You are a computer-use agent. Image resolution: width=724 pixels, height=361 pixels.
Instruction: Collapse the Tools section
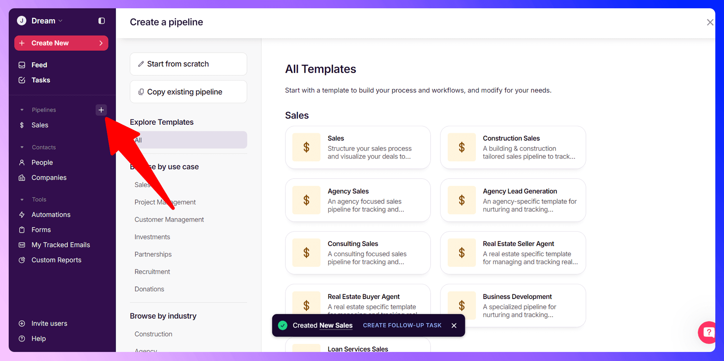click(22, 199)
